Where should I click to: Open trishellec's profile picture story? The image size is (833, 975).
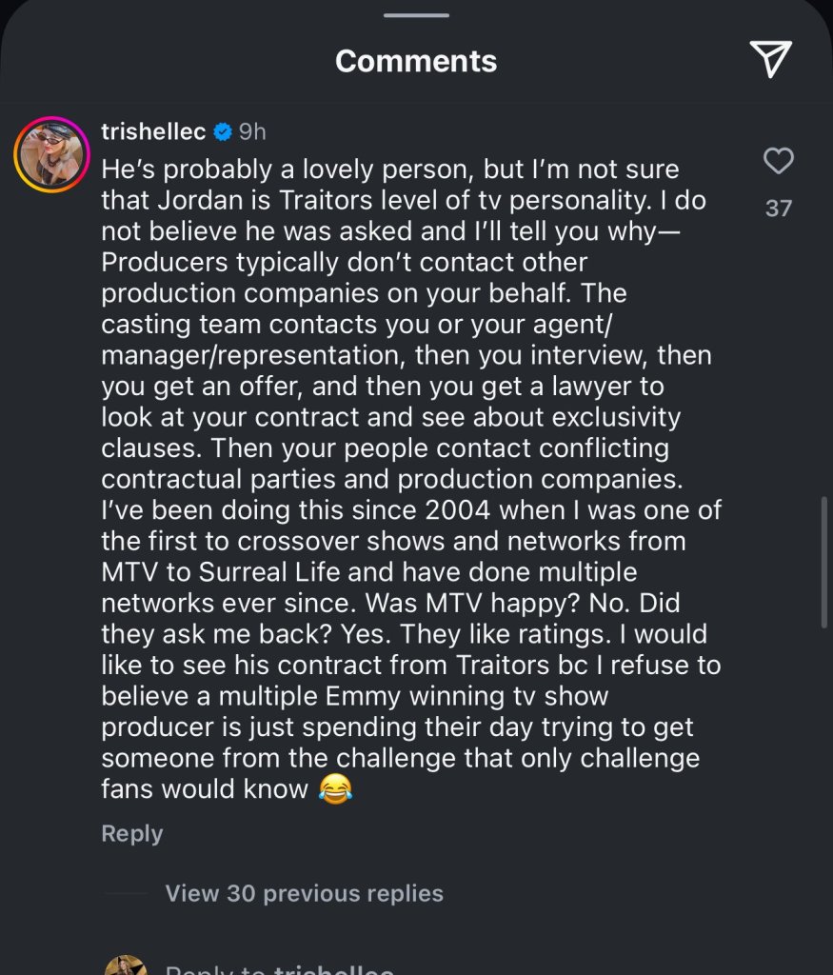pos(51,154)
